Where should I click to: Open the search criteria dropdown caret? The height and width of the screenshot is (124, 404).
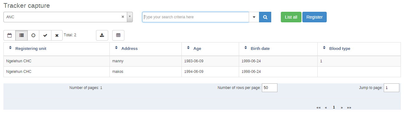254,17
